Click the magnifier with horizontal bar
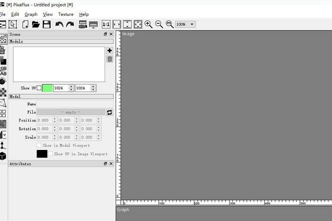332x221 pixels. click(x=169, y=24)
